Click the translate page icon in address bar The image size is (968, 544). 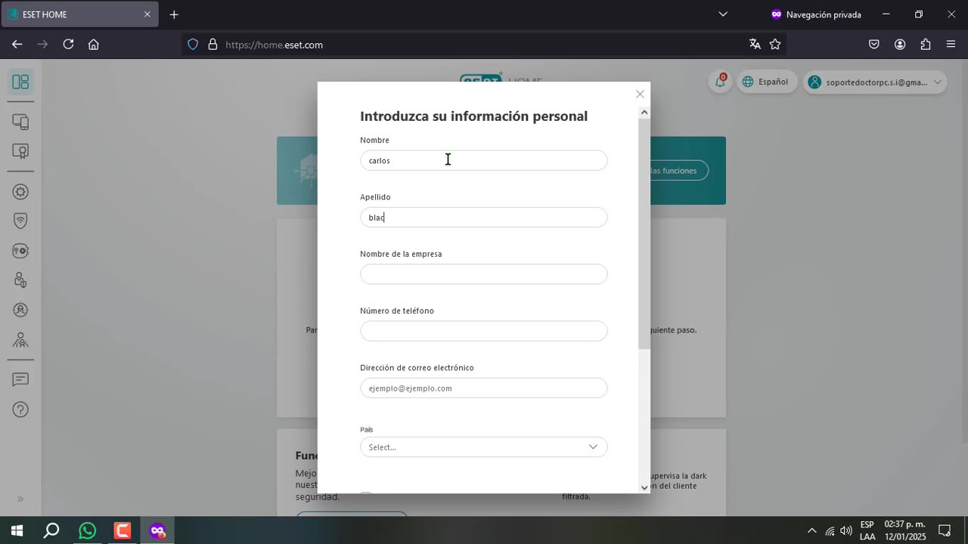click(755, 45)
